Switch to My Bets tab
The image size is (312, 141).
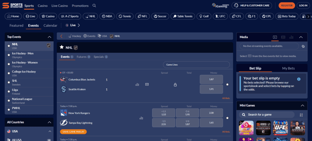[288, 69]
